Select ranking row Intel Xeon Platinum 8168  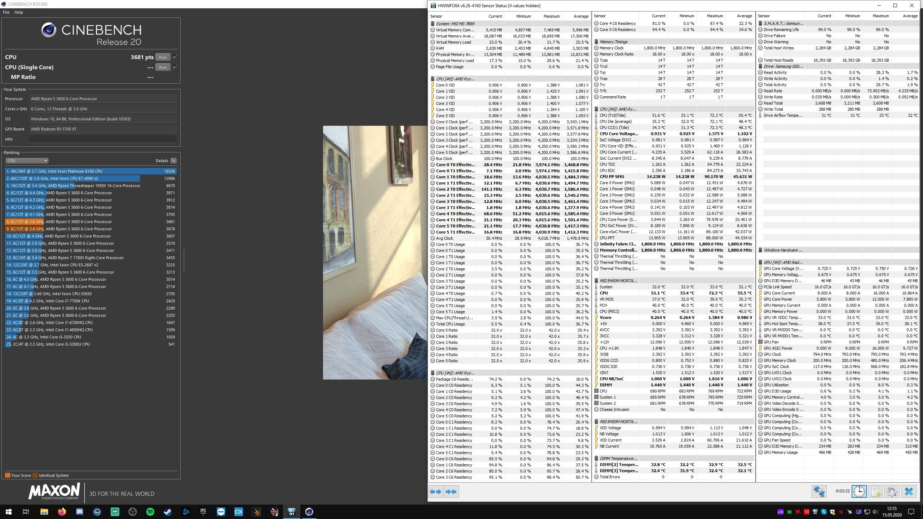[x=91, y=171]
